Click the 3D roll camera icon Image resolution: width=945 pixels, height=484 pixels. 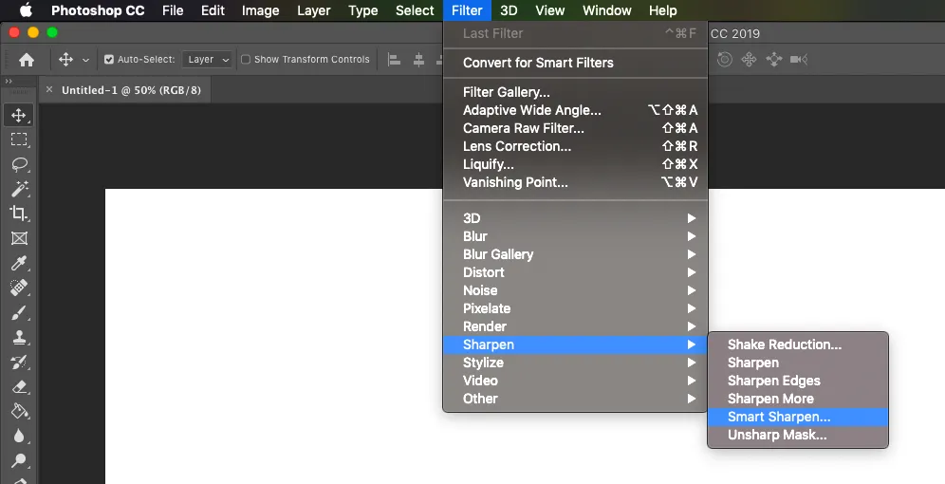(x=725, y=59)
